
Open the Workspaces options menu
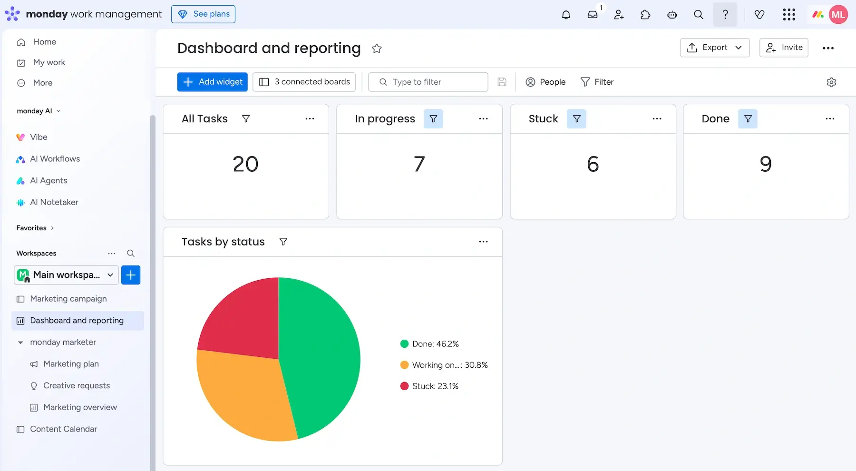click(x=111, y=253)
